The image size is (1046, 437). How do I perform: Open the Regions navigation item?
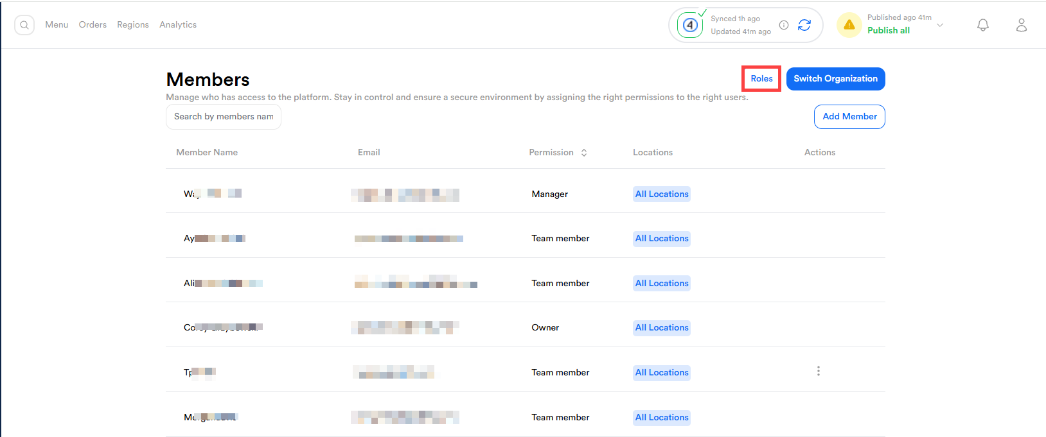133,25
